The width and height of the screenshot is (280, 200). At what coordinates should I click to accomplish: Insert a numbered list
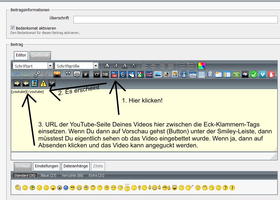(191, 65)
